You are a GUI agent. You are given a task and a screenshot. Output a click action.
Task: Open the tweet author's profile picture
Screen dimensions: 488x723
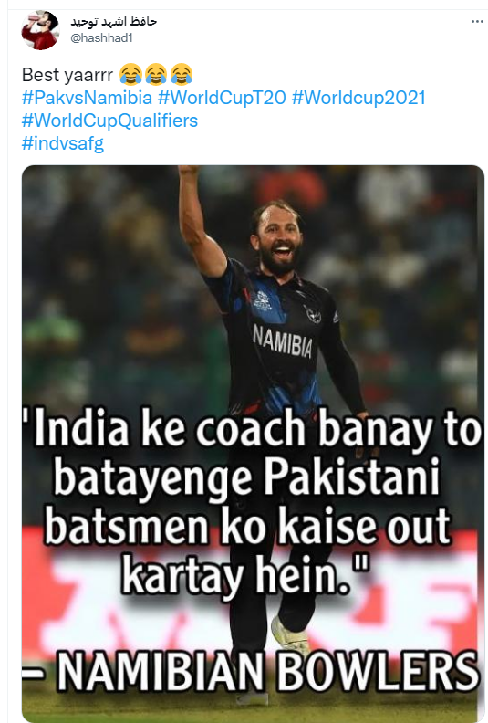[x=40, y=30]
